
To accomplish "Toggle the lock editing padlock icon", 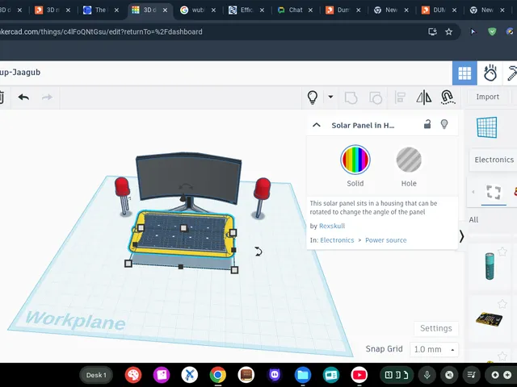I will pos(427,124).
